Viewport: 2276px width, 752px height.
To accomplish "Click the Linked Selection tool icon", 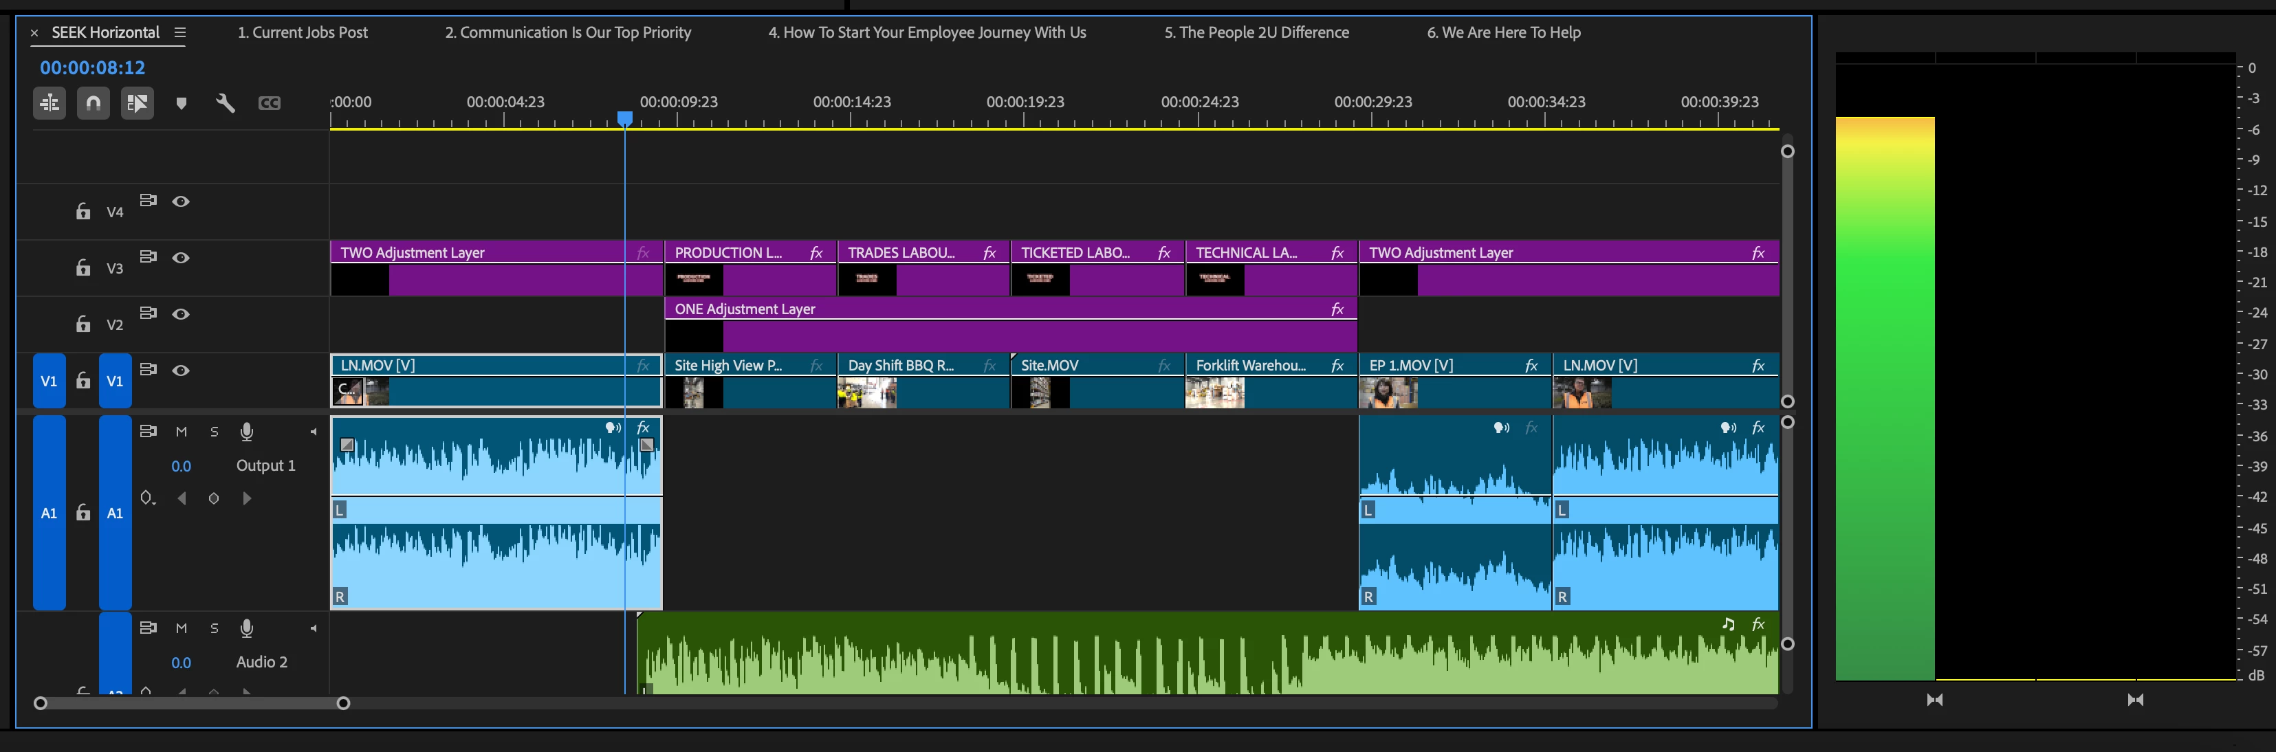I will [137, 103].
